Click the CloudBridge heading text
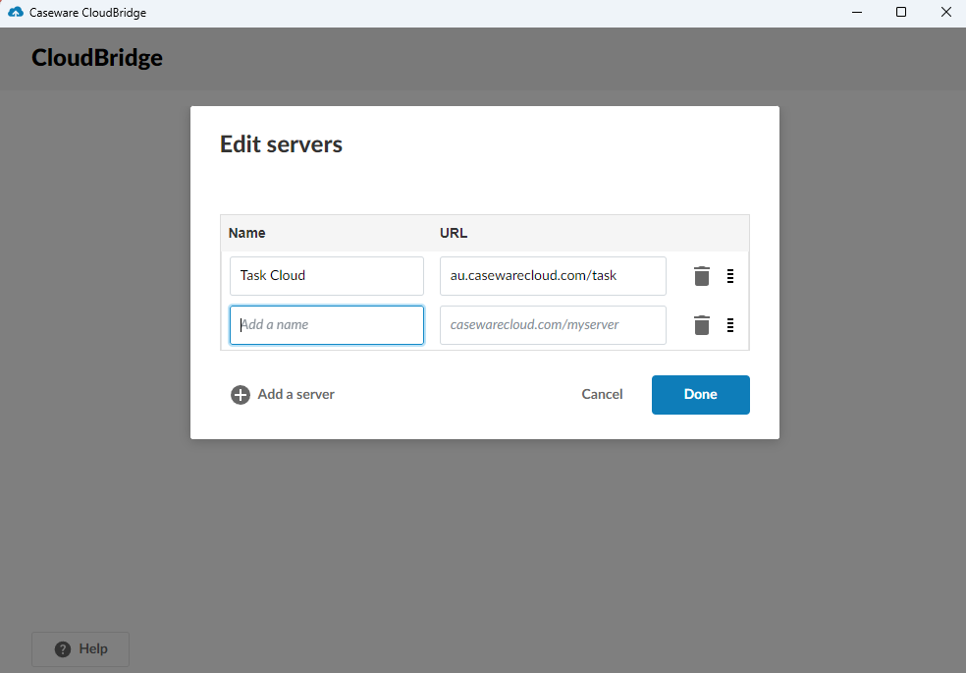Screen dimensions: 966x673 [97, 57]
